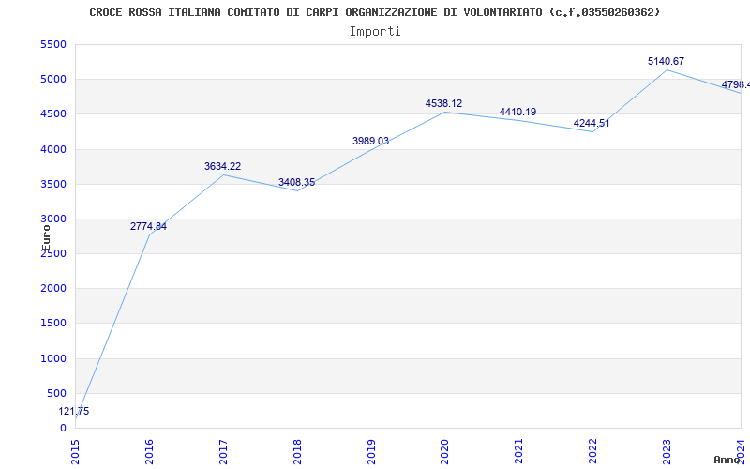Click the Anno x-axis title

pos(727,460)
